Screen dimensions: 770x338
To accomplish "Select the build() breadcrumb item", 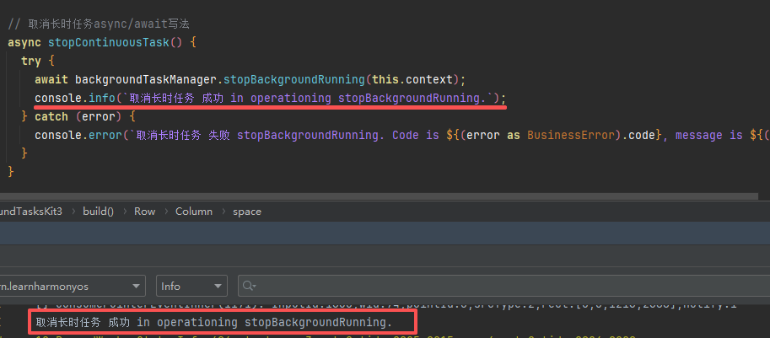I will 98,212.
